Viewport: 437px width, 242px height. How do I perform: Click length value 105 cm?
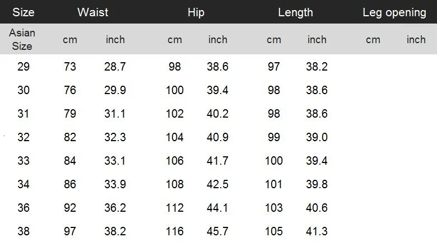[x=274, y=231]
